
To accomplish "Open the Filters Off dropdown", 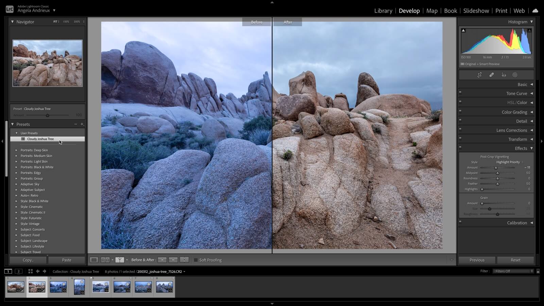I will point(513,271).
